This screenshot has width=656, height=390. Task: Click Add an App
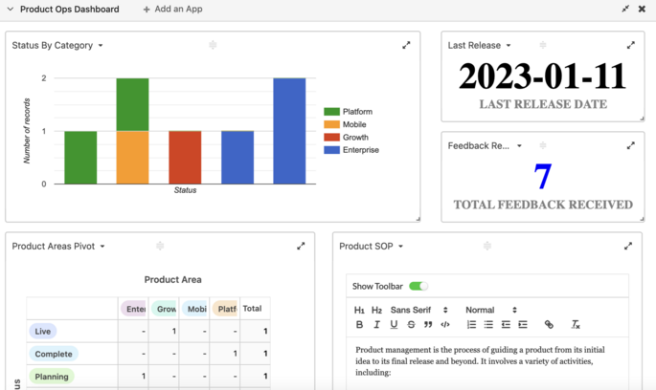coord(172,10)
